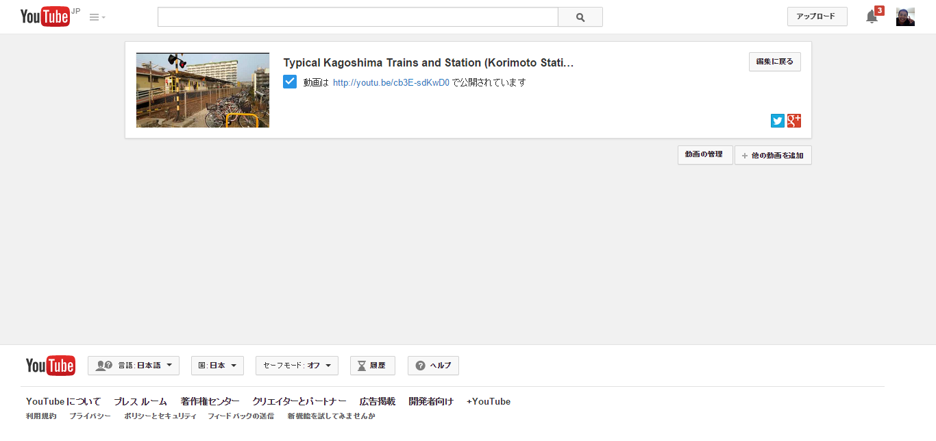Screen dimensions: 936x441
Task: Open the 国: 日本 dropdown
Action: [217, 366]
